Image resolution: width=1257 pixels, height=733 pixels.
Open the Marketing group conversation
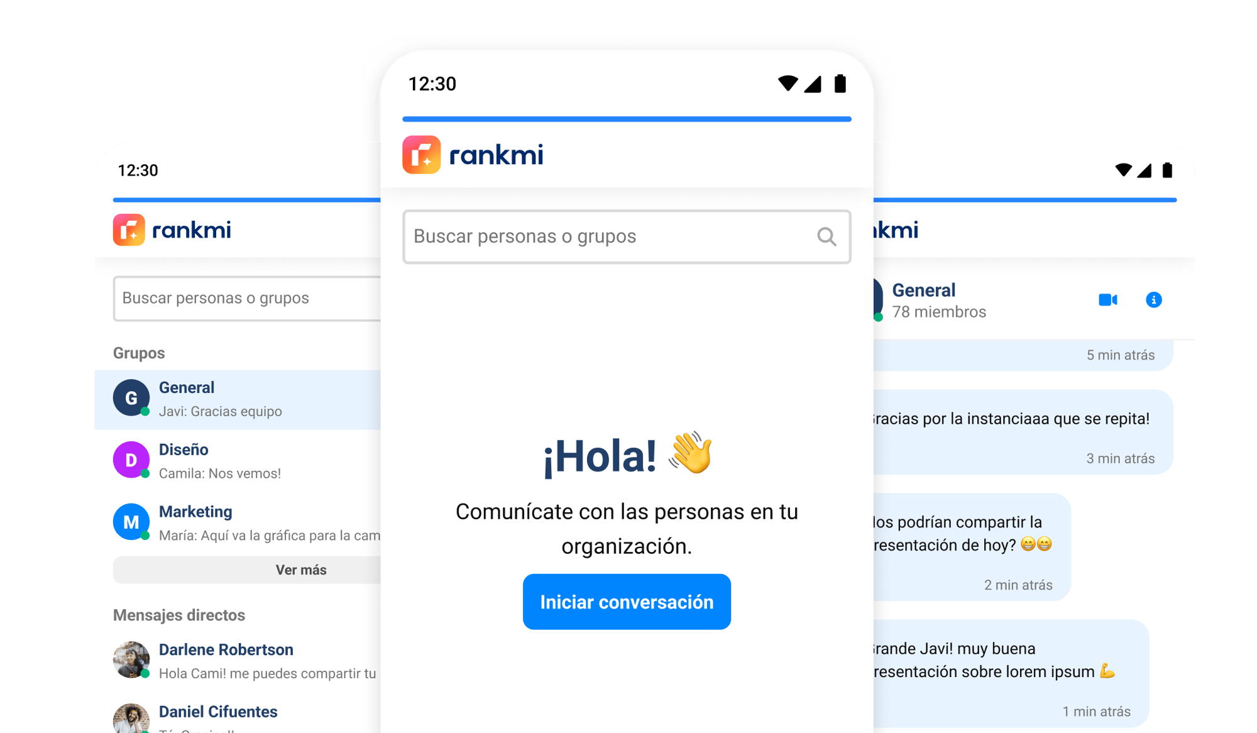[x=238, y=523]
